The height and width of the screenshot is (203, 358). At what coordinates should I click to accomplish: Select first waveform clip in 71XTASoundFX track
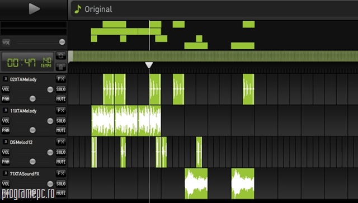pyautogui.click(x=196, y=183)
